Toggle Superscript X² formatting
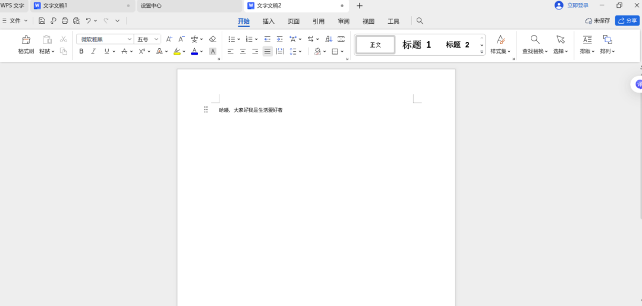The height and width of the screenshot is (306, 642). tap(141, 52)
